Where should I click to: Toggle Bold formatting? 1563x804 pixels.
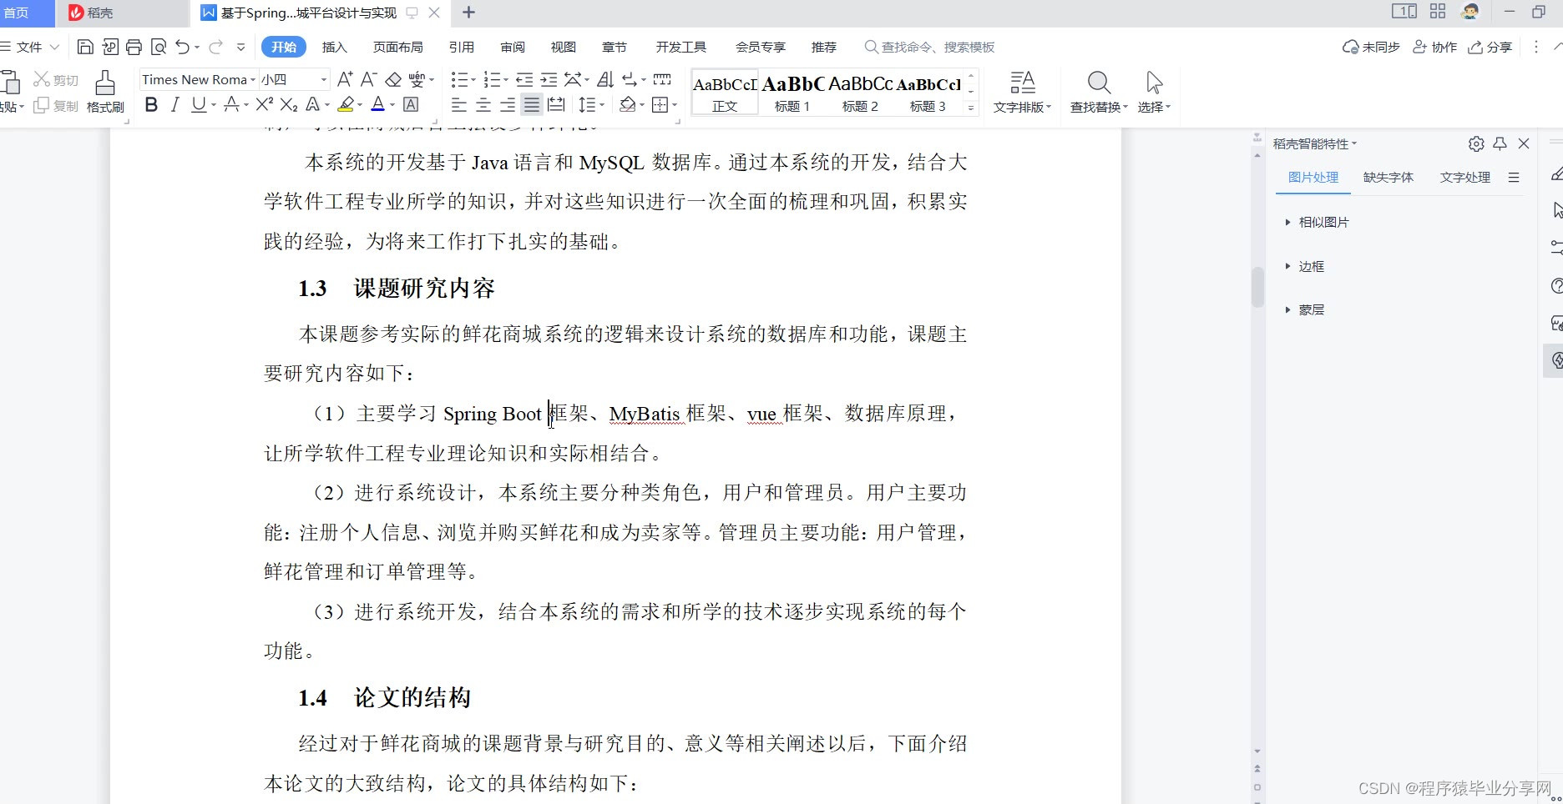[x=151, y=104]
